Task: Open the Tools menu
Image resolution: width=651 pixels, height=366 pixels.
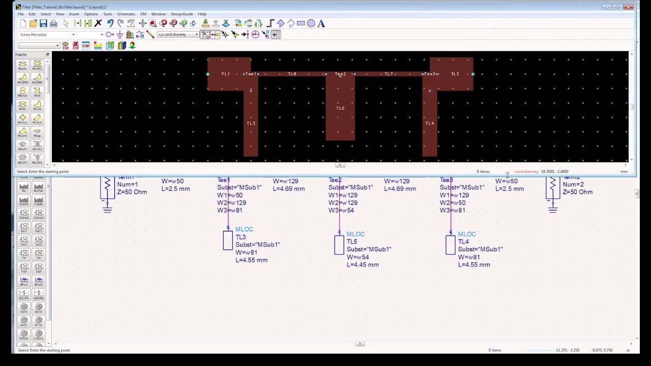Action: (107, 14)
